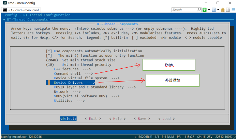The height and width of the screenshot is (139, 237).
Task: Open POSIX layer and C standard library
Action: pos(95,87)
